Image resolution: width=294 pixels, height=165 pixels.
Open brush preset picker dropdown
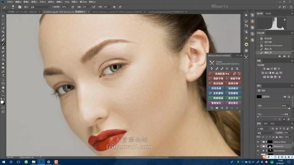16,7
